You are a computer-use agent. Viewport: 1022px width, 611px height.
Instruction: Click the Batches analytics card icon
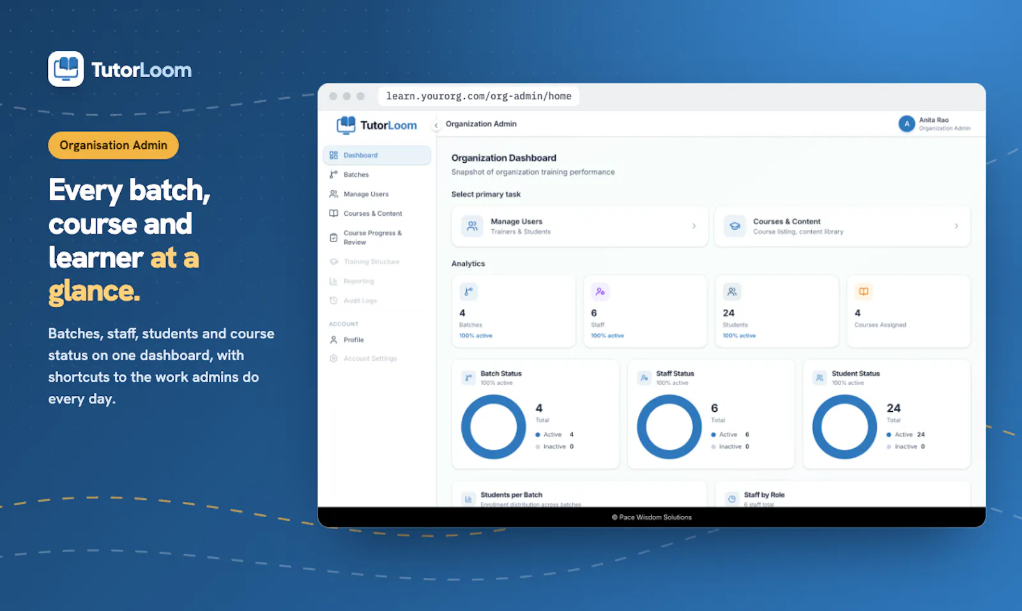(468, 292)
